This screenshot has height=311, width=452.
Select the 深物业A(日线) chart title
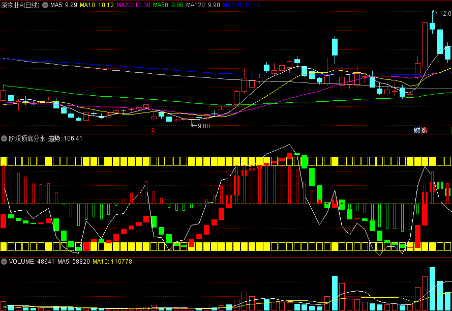click(x=20, y=5)
